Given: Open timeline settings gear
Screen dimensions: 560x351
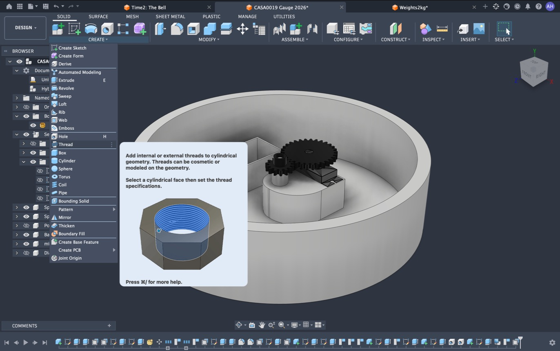Looking at the screenshot, I should pos(552,343).
